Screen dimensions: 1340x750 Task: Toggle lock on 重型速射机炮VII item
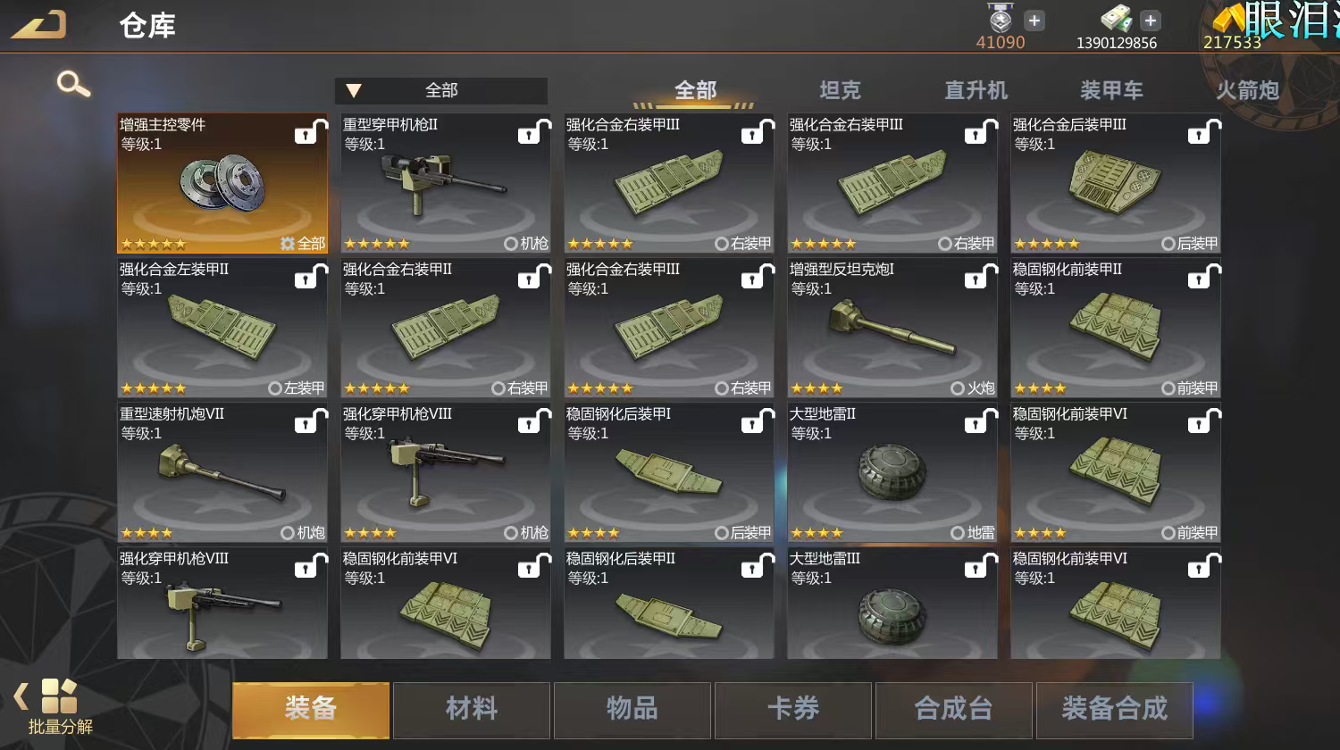(x=310, y=421)
